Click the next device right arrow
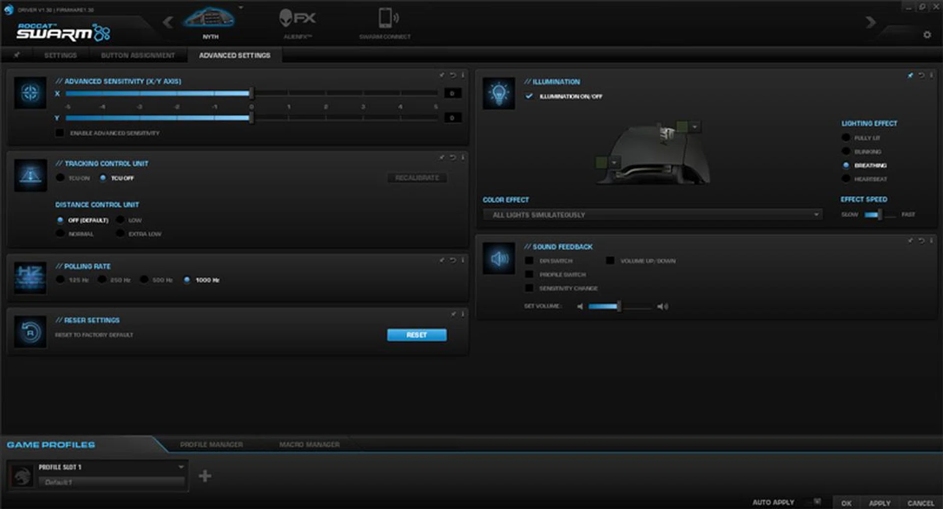Image resolution: width=943 pixels, height=509 pixels. pos(870,22)
